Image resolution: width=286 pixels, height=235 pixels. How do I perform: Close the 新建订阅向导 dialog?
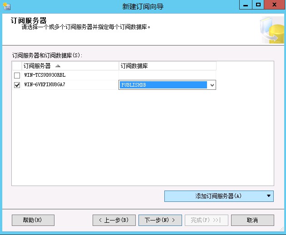point(274,5)
